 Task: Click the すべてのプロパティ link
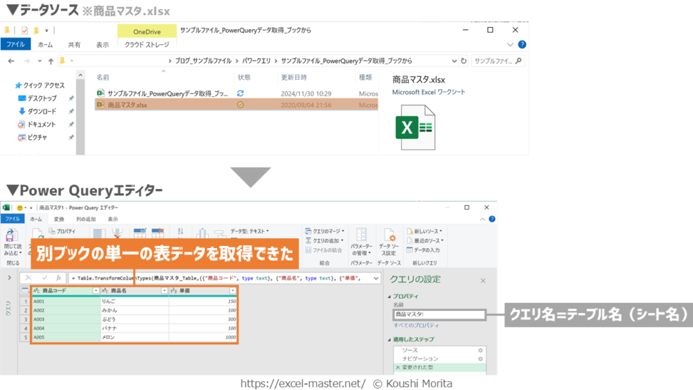tap(416, 325)
